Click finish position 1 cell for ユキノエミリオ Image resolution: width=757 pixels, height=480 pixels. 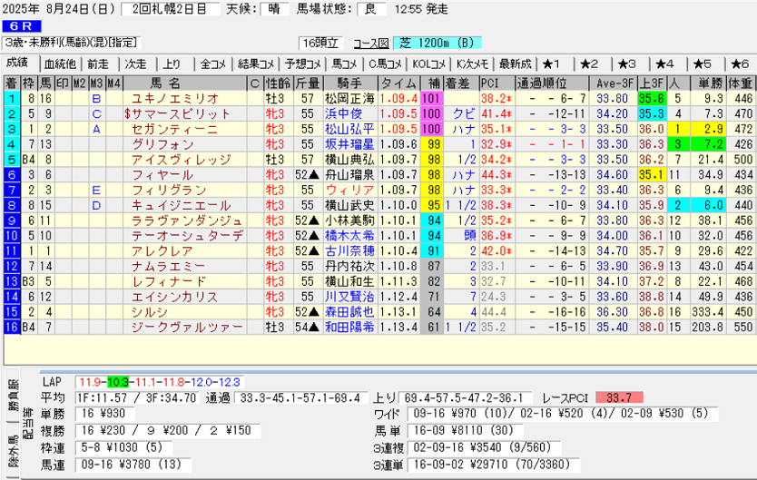click(11, 98)
